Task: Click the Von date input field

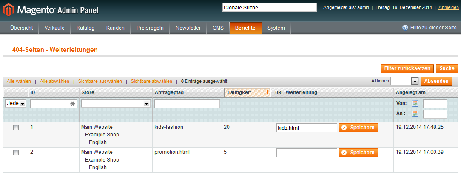Action: [x=435, y=104]
